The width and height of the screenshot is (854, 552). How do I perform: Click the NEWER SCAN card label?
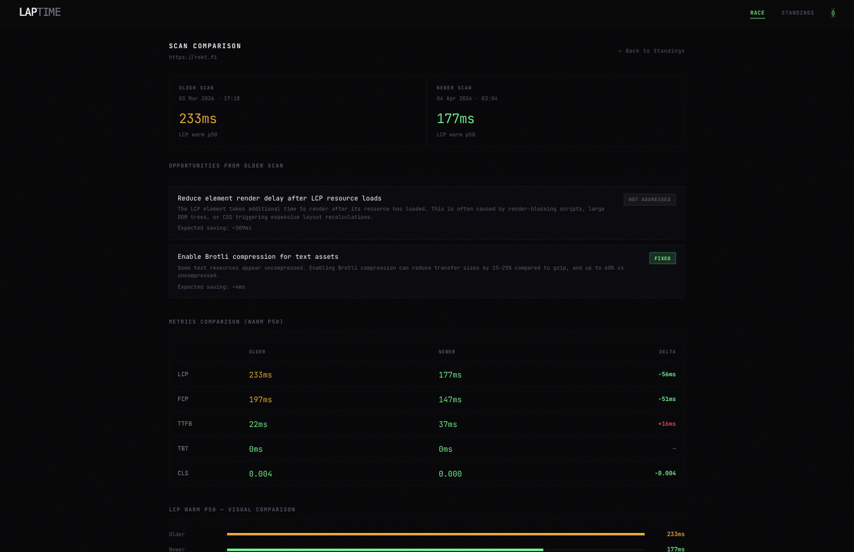coord(454,88)
